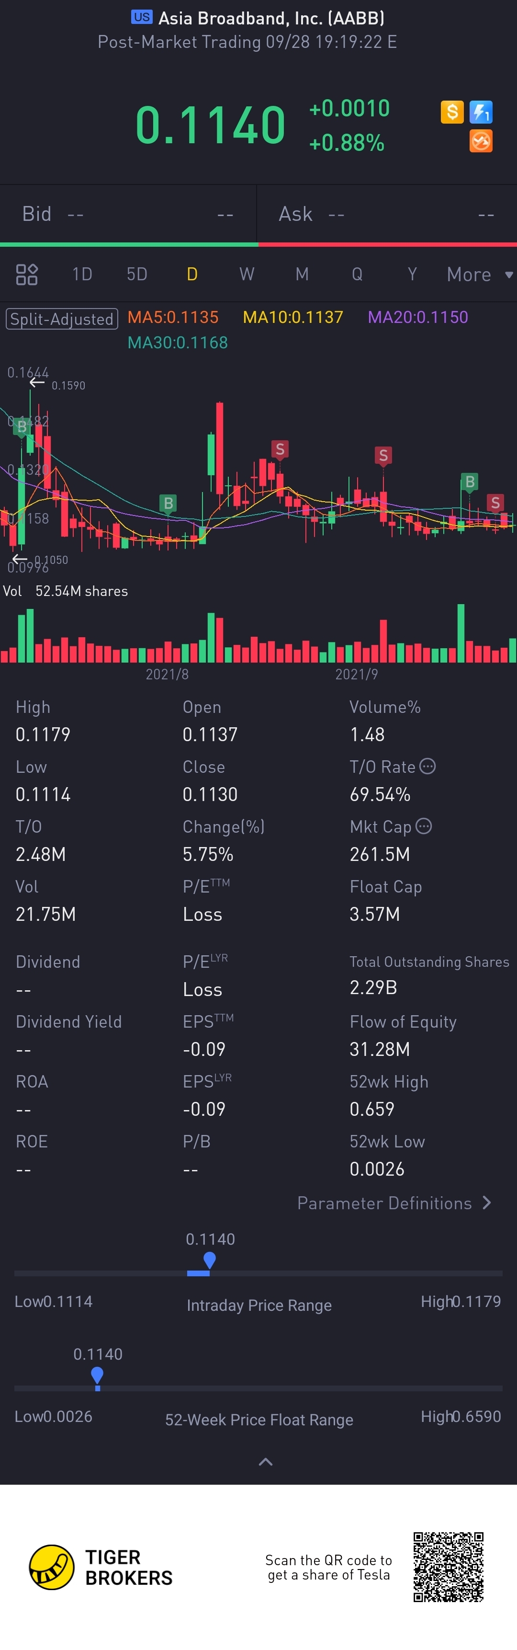Image resolution: width=517 pixels, height=1650 pixels.
Task: Tap the volume bar chart
Action: [258, 633]
